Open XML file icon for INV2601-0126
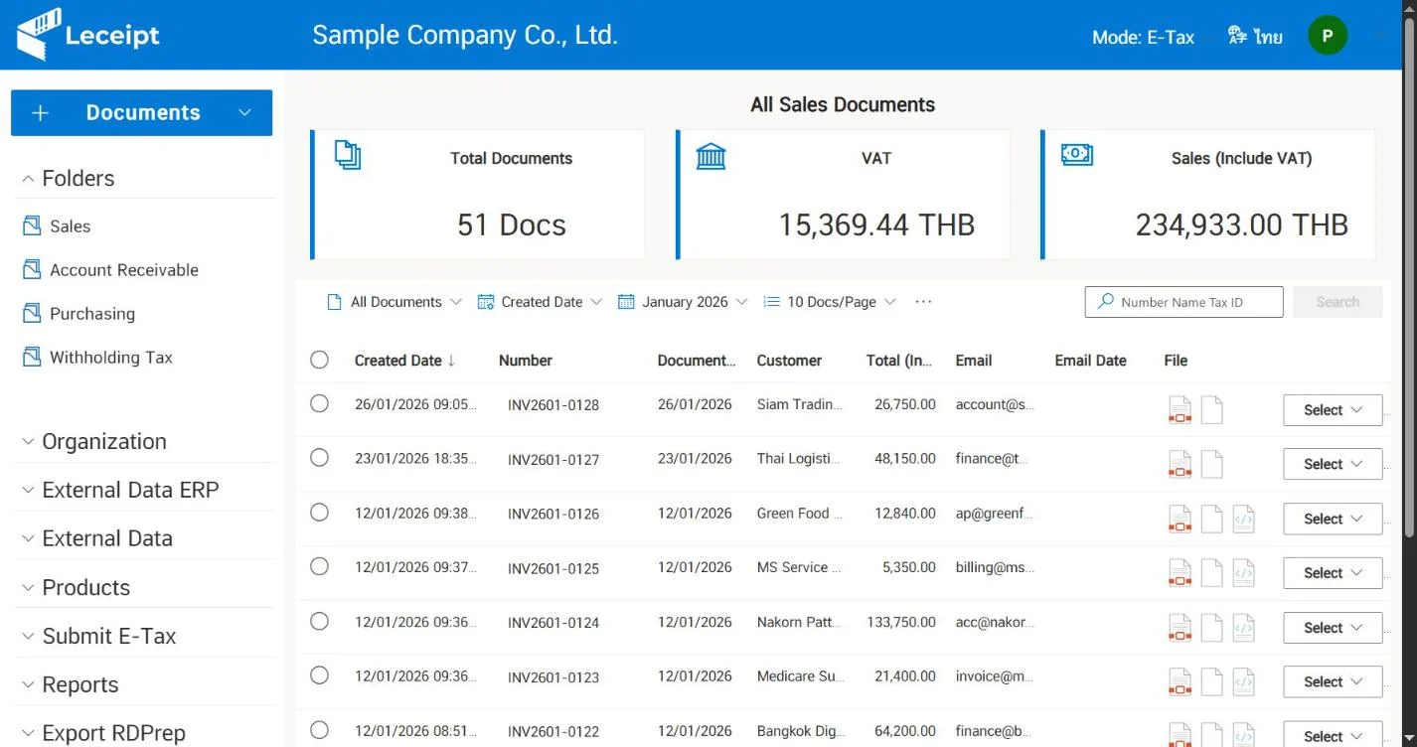The width and height of the screenshot is (1417, 747). point(1243,519)
